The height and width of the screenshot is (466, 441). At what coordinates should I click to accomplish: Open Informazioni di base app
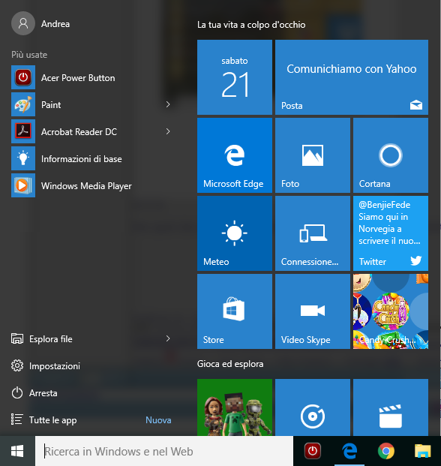91,158
